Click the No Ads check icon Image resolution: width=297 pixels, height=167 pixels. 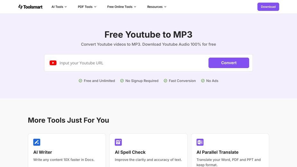203,81
